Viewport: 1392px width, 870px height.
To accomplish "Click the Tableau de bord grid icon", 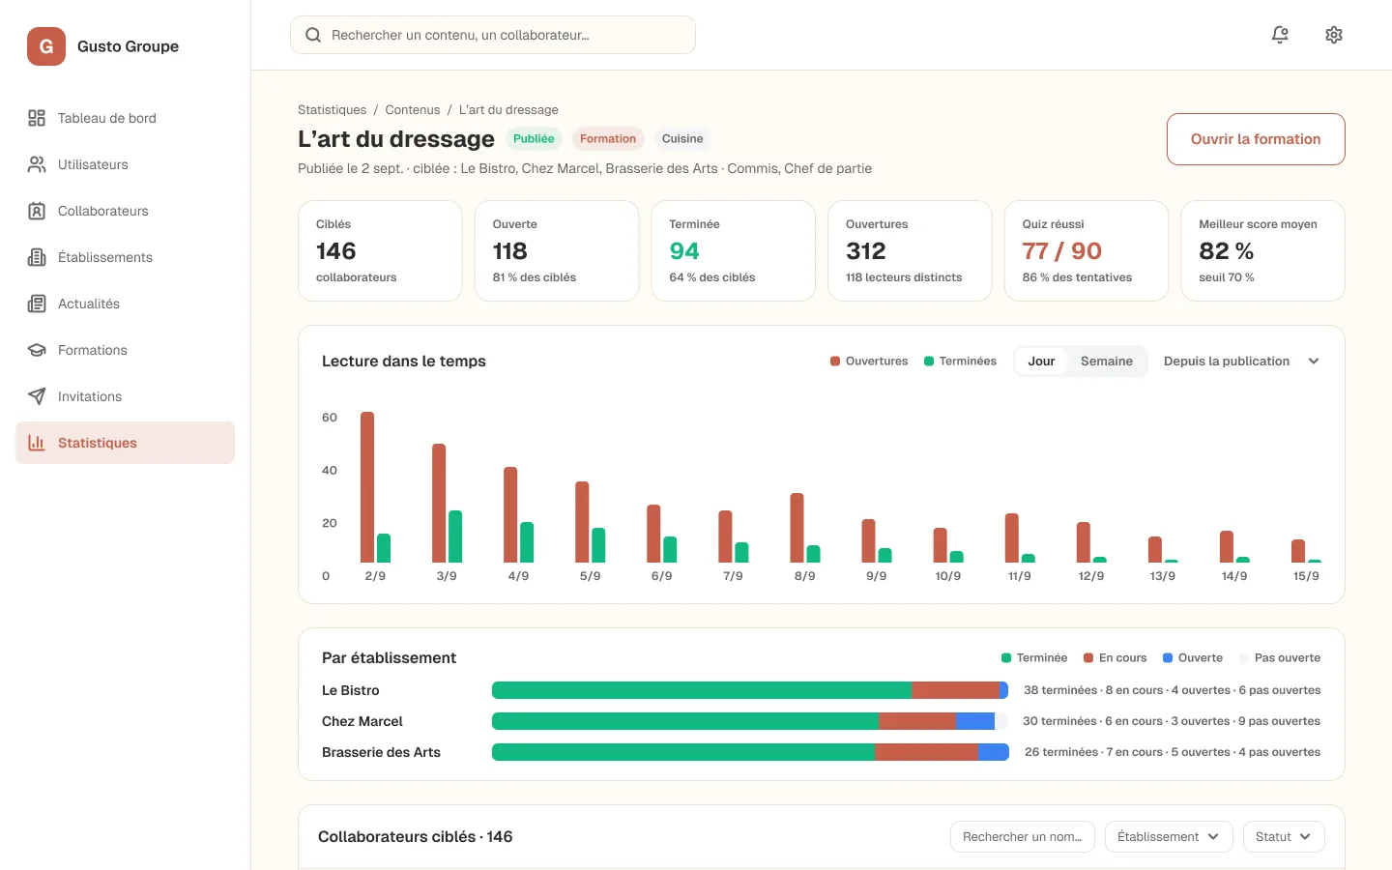I will click(37, 118).
